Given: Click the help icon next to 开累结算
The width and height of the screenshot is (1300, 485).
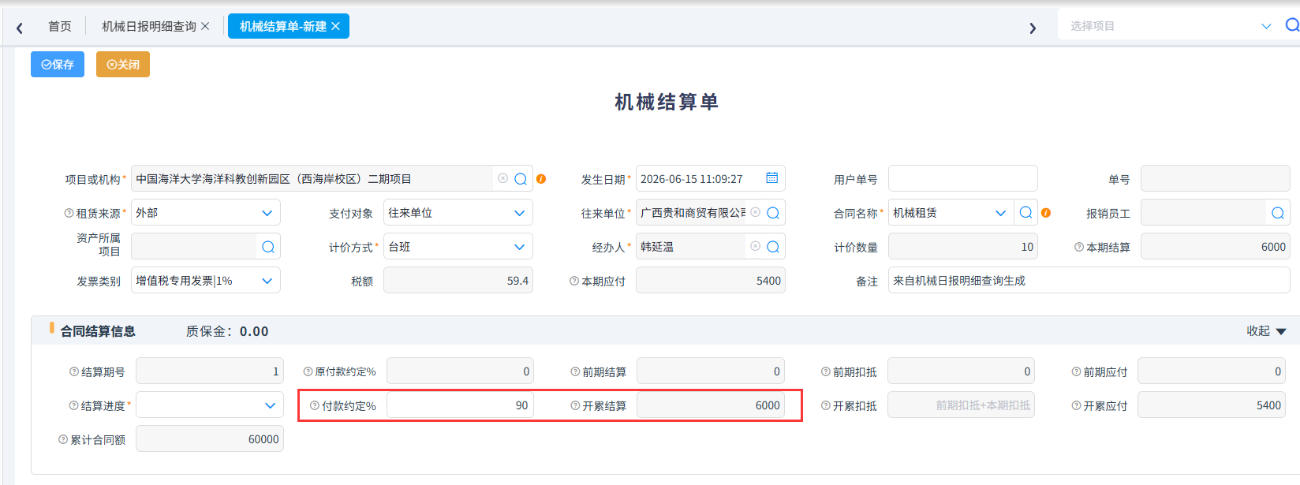Looking at the screenshot, I should click(576, 405).
